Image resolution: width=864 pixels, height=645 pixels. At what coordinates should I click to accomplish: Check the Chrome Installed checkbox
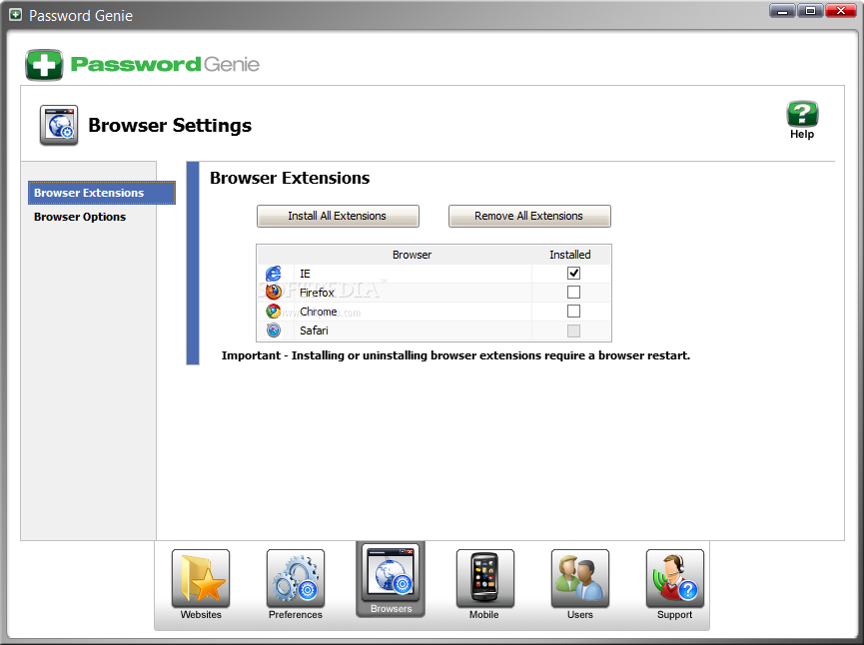tap(573, 312)
